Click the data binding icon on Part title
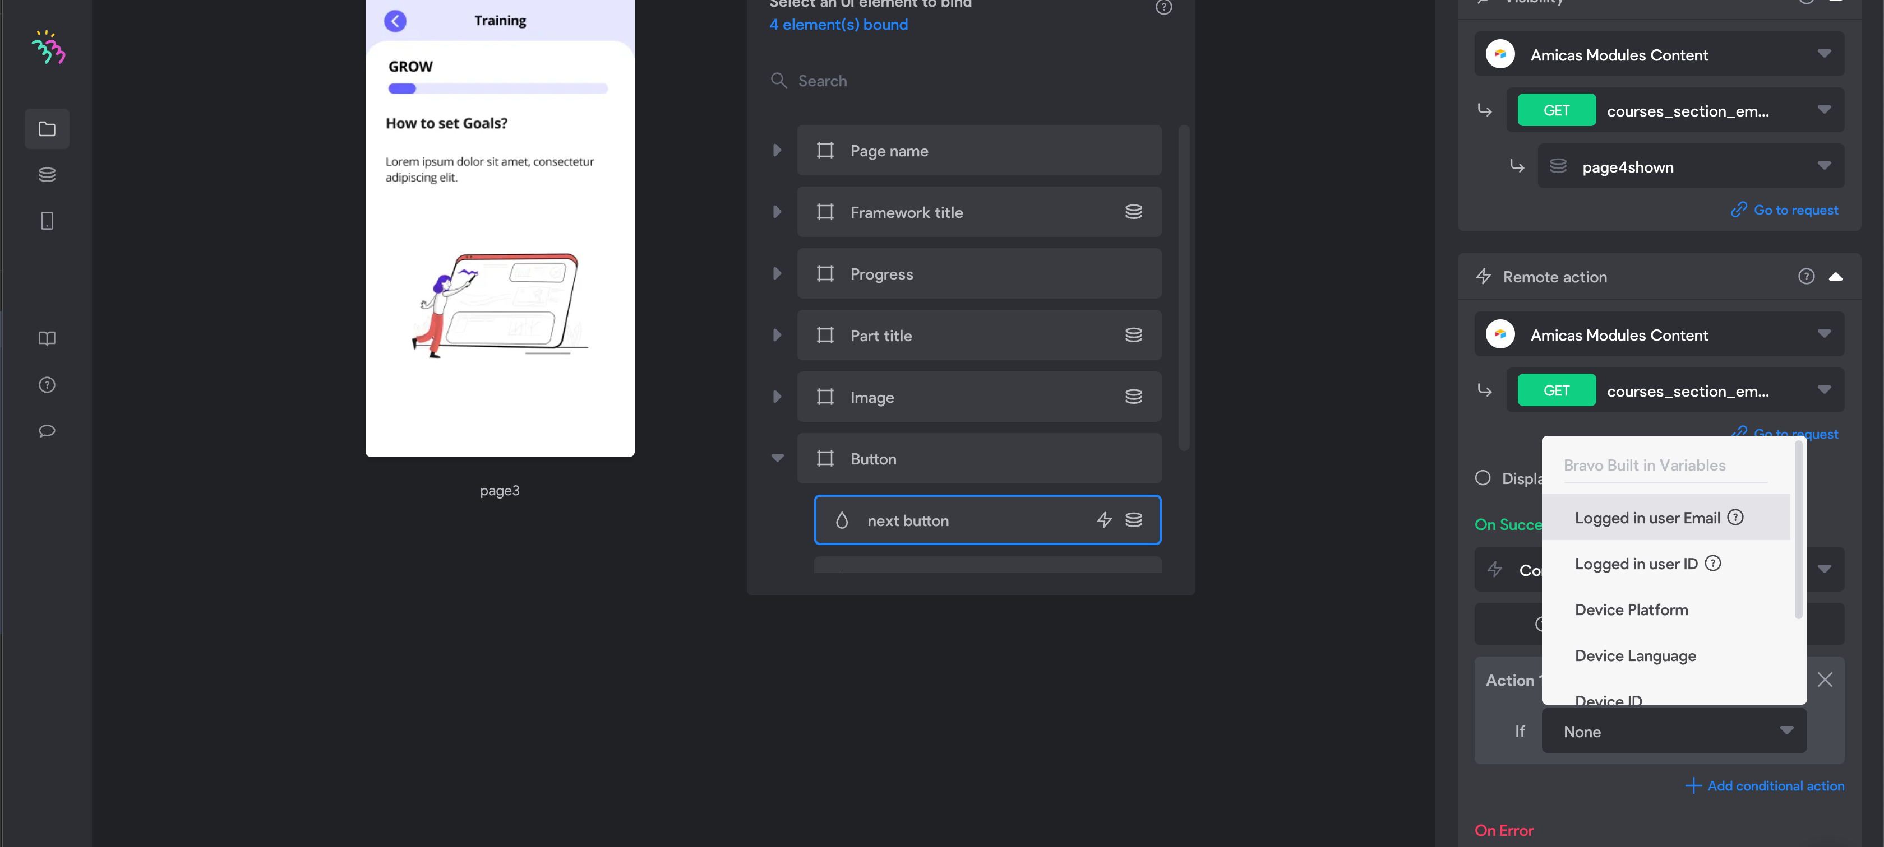Screen dimensions: 1884x847 [x=1133, y=336]
